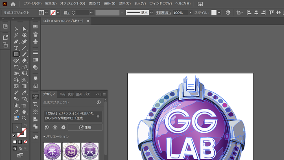Click the Recolor artwork globe icon
The image size is (284, 160).
228,13
